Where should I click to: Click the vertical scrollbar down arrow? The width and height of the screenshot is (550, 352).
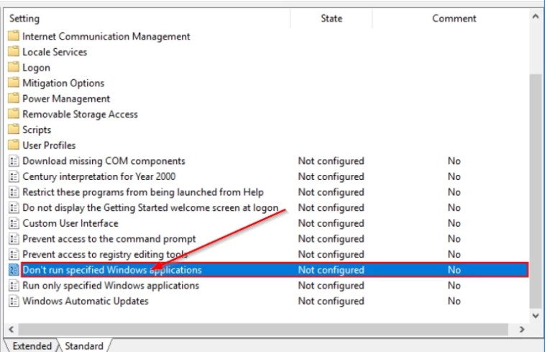click(x=536, y=315)
